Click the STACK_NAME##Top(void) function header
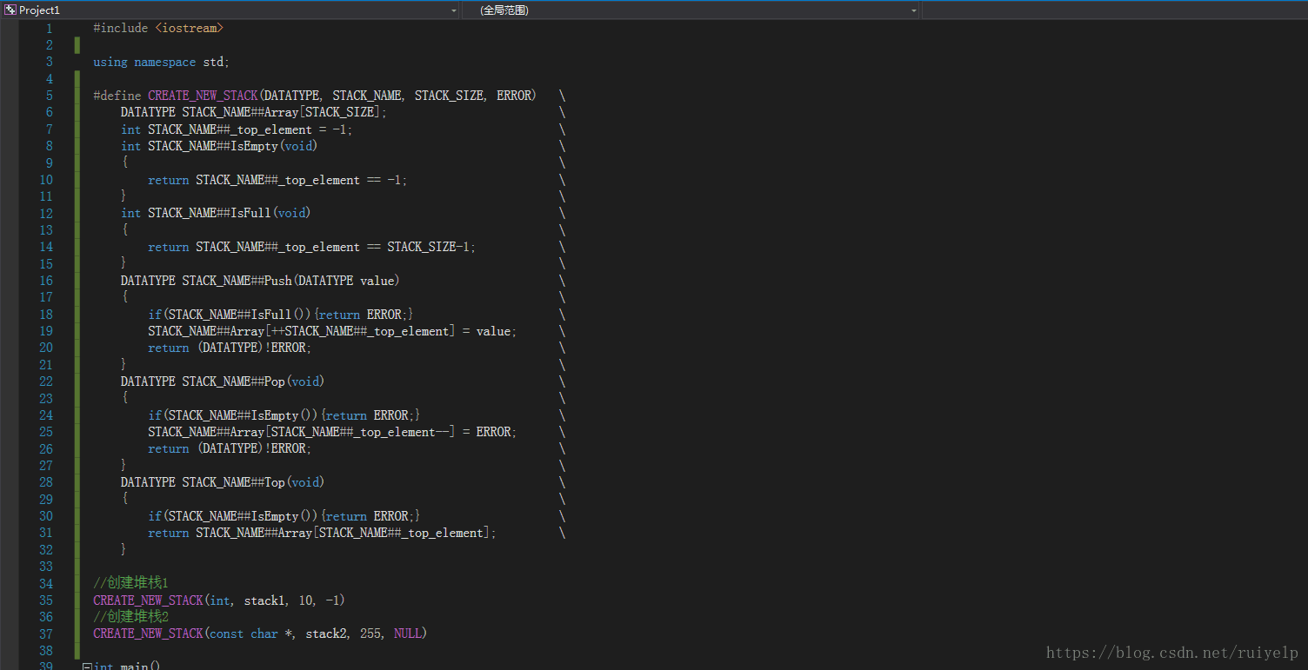Screen dimensions: 1308x670 tap(223, 482)
